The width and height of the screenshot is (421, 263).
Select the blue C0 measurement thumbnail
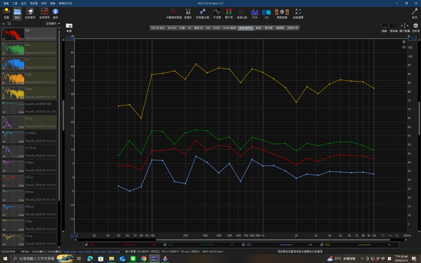pyautogui.click(x=13, y=64)
